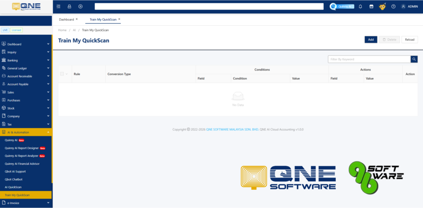Open Qbot AI Support

tap(15, 172)
